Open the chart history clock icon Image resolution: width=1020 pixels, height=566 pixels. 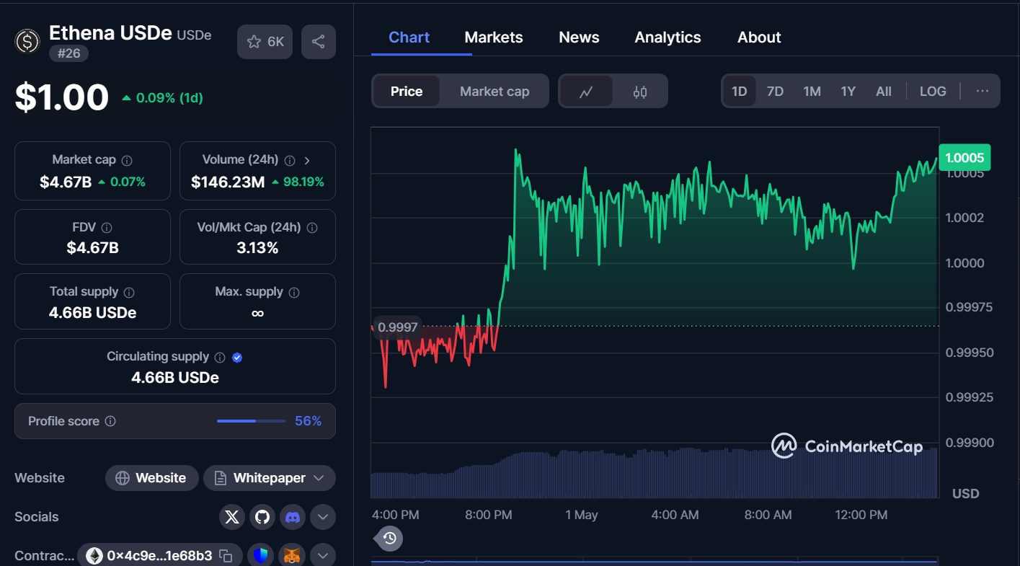click(389, 538)
